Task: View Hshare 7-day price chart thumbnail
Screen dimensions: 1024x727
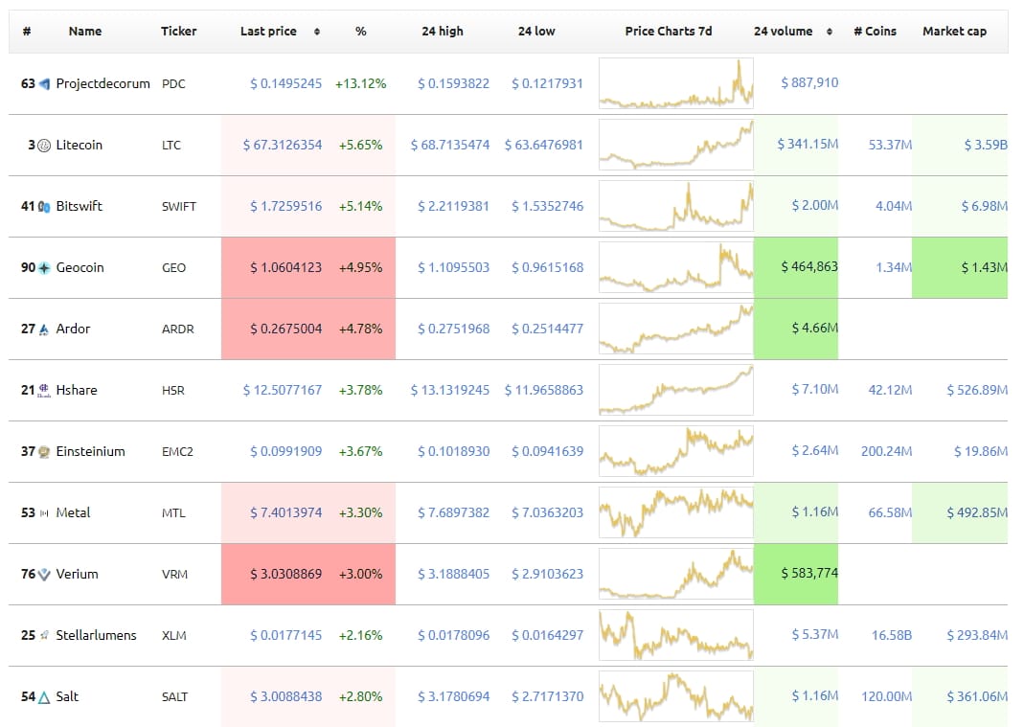Action: (x=675, y=390)
